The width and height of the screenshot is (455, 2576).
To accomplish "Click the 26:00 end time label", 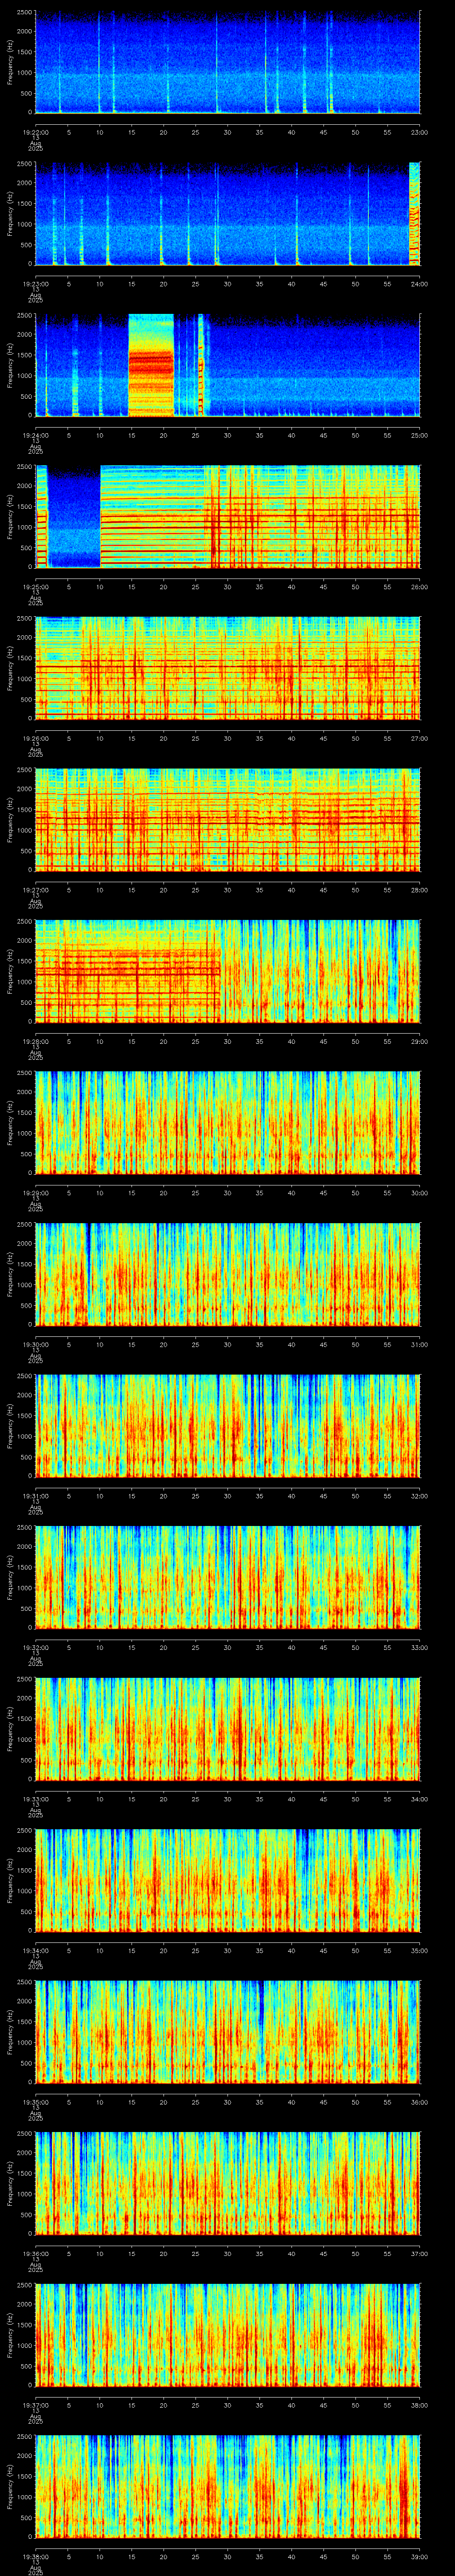I will [x=419, y=587].
